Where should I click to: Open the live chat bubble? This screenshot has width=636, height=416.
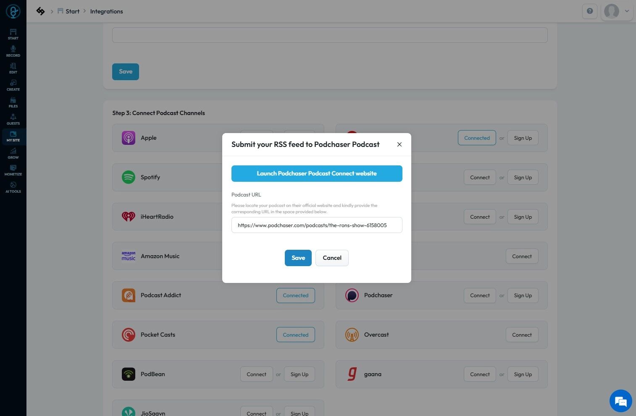point(621,401)
